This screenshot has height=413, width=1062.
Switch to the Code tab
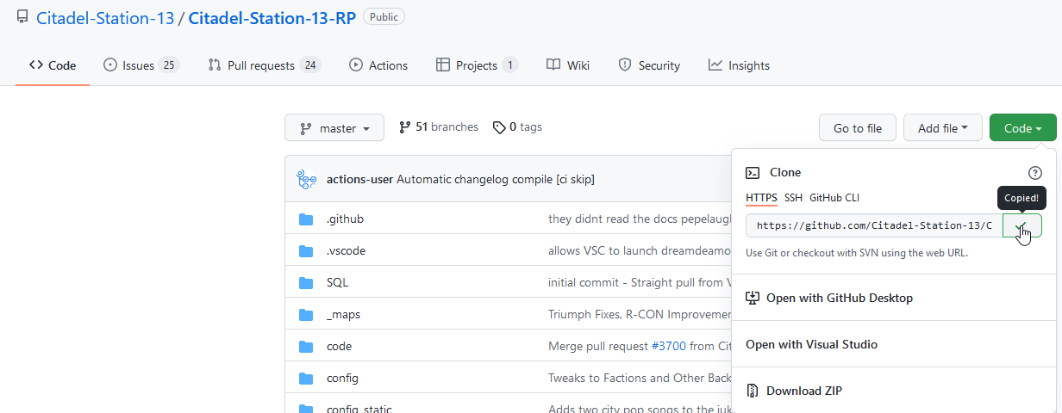[53, 65]
